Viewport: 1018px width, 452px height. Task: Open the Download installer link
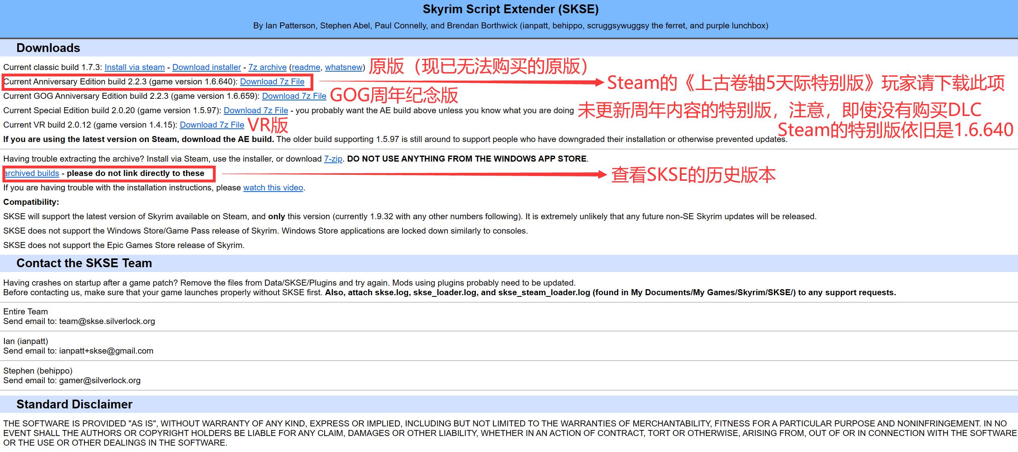point(206,67)
